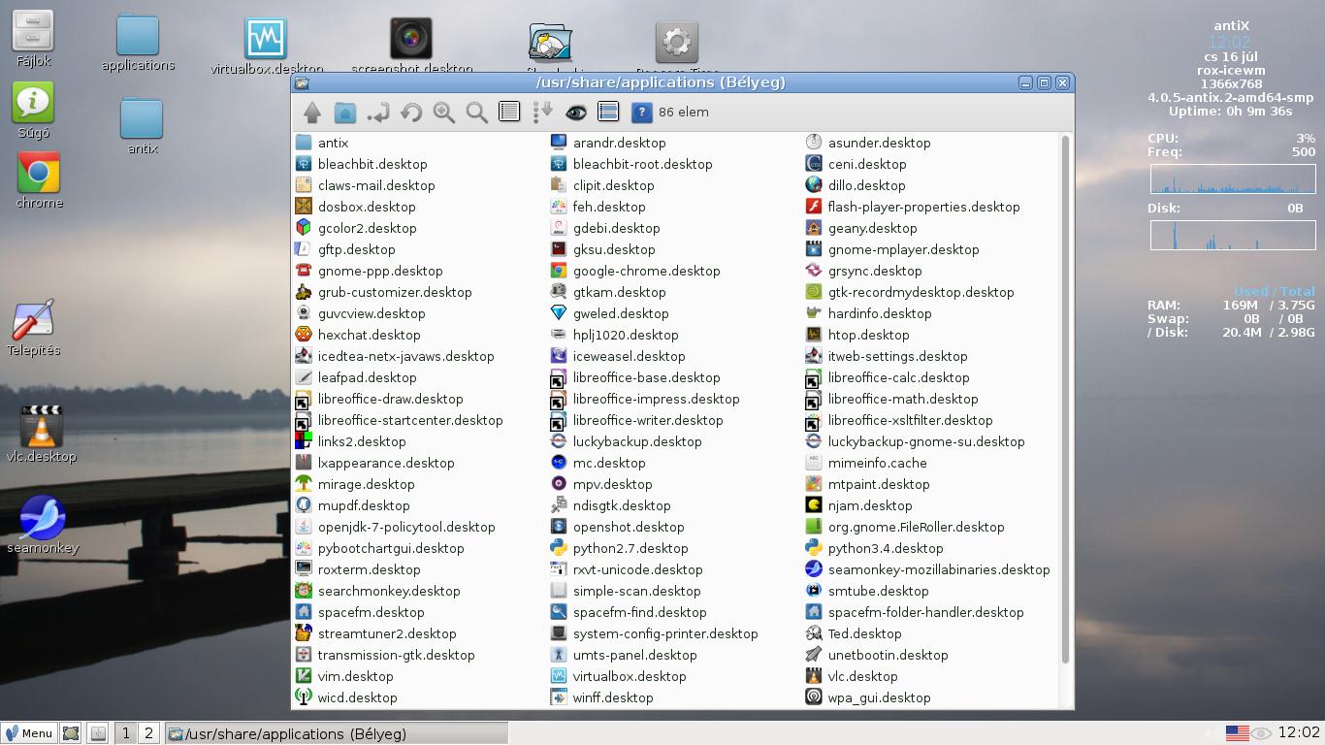
Task: Click the vlc.desktop desktop shortcut
Action: click(x=41, y=435)
